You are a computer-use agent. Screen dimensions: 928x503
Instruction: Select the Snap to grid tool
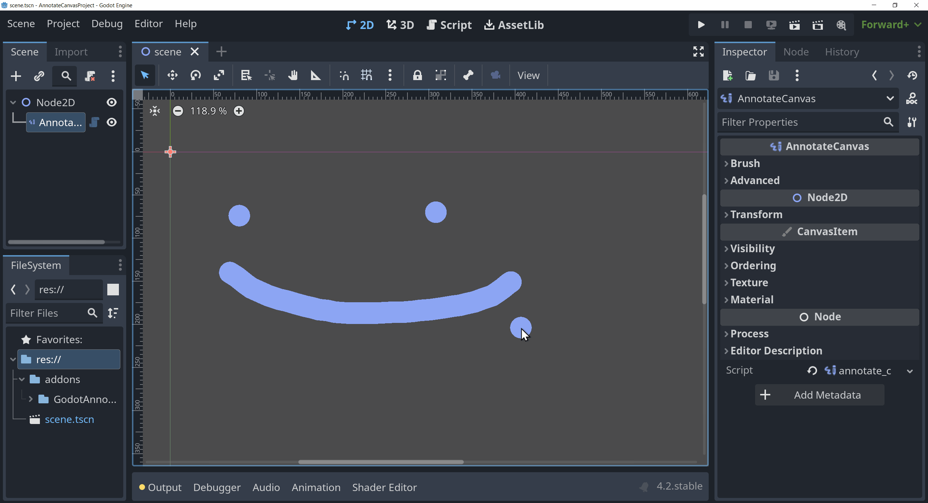(x=367, y=75)
